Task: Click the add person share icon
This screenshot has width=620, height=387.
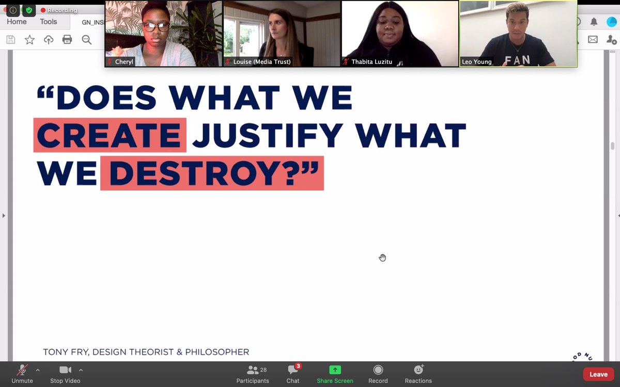Action: pos(612,39)
